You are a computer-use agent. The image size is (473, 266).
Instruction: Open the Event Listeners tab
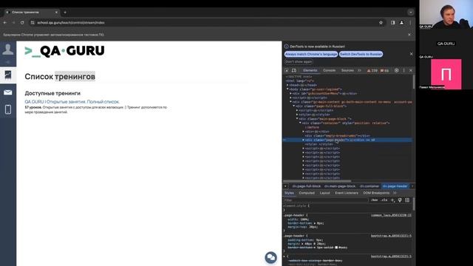pos(347,193)
